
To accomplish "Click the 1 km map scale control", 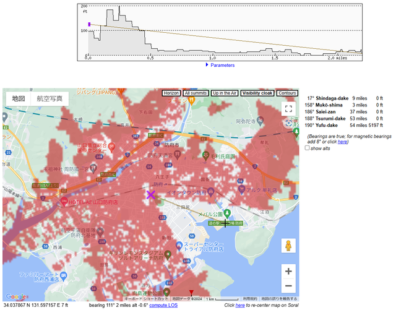I will click(x=222, y=299).
